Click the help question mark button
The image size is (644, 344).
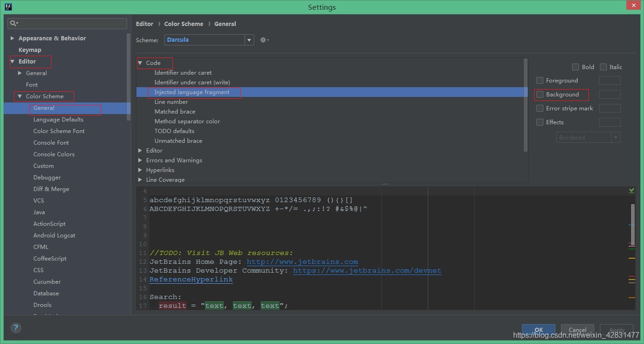click(x=16, y=328)
